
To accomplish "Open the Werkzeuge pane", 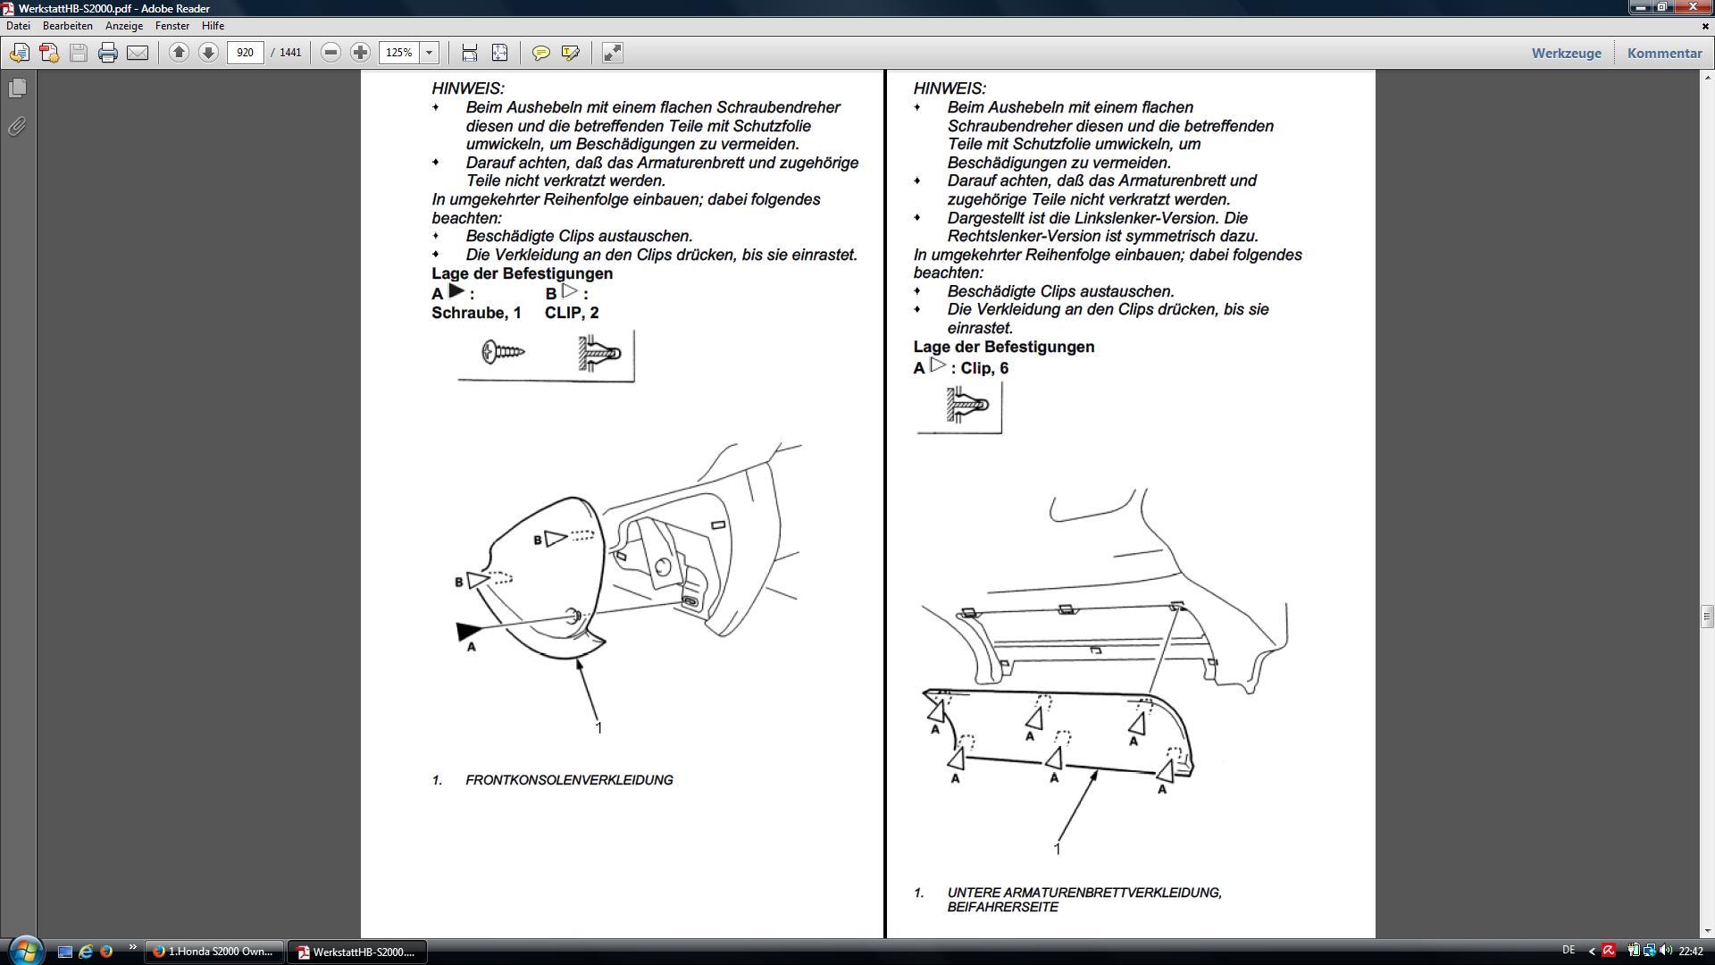I will (x=1566, y=53).
